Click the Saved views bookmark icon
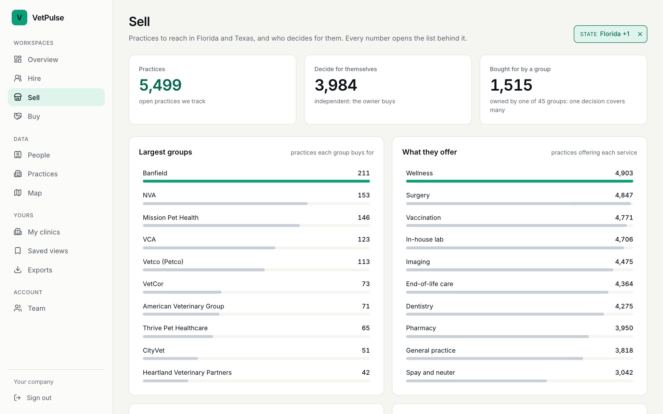 click(18, 251)
